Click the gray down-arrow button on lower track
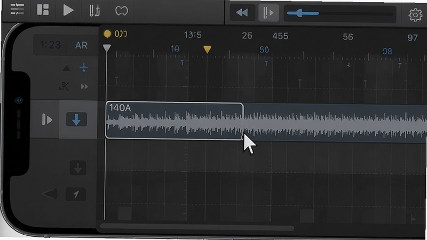This screenshot has height=240, width=427. pos(78,168)
